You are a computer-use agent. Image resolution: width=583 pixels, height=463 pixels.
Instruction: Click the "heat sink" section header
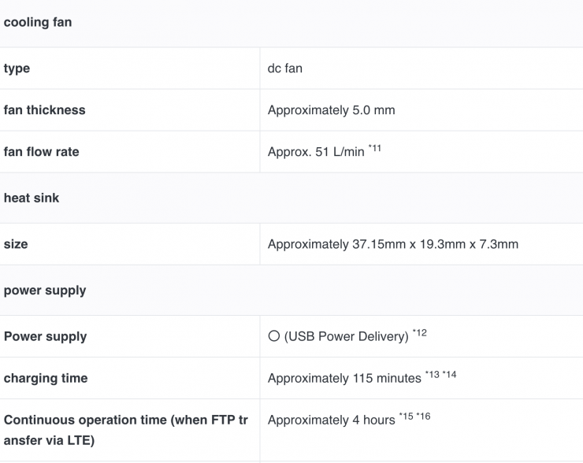point(32,198)
